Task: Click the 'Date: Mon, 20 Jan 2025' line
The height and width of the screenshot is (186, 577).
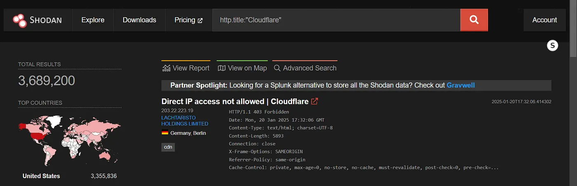Action: 277,120
